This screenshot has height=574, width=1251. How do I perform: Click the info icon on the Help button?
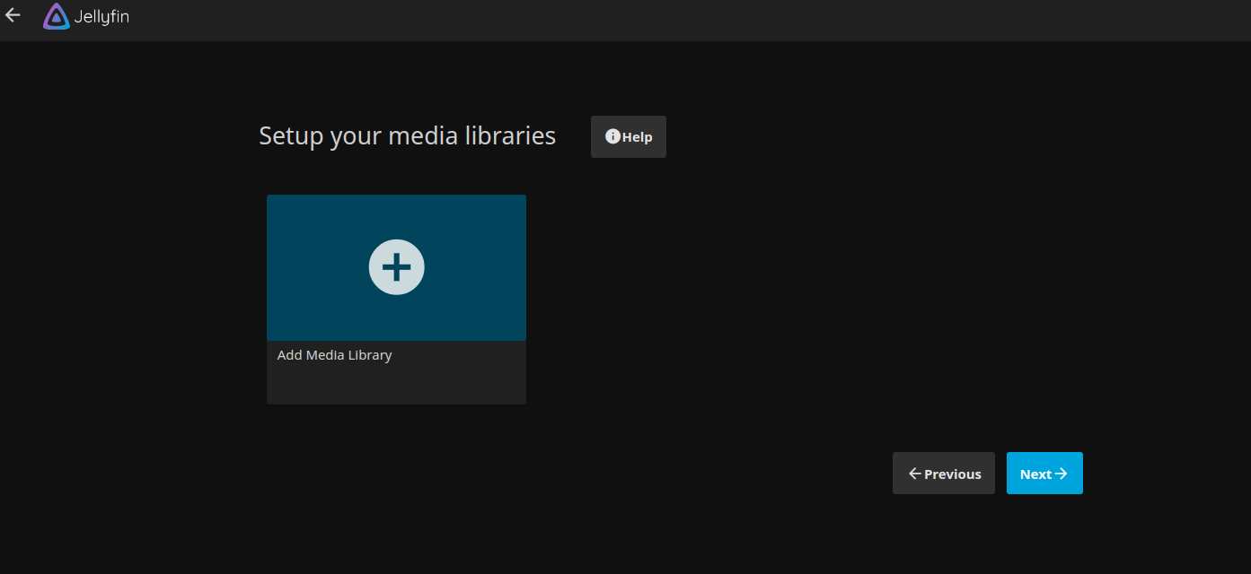click(612, 136)
